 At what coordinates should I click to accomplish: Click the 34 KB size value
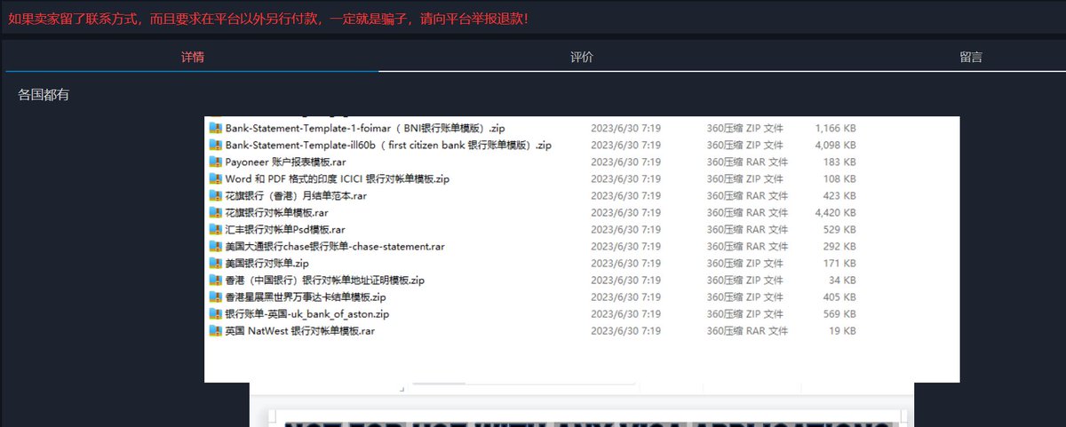[843, 280]
